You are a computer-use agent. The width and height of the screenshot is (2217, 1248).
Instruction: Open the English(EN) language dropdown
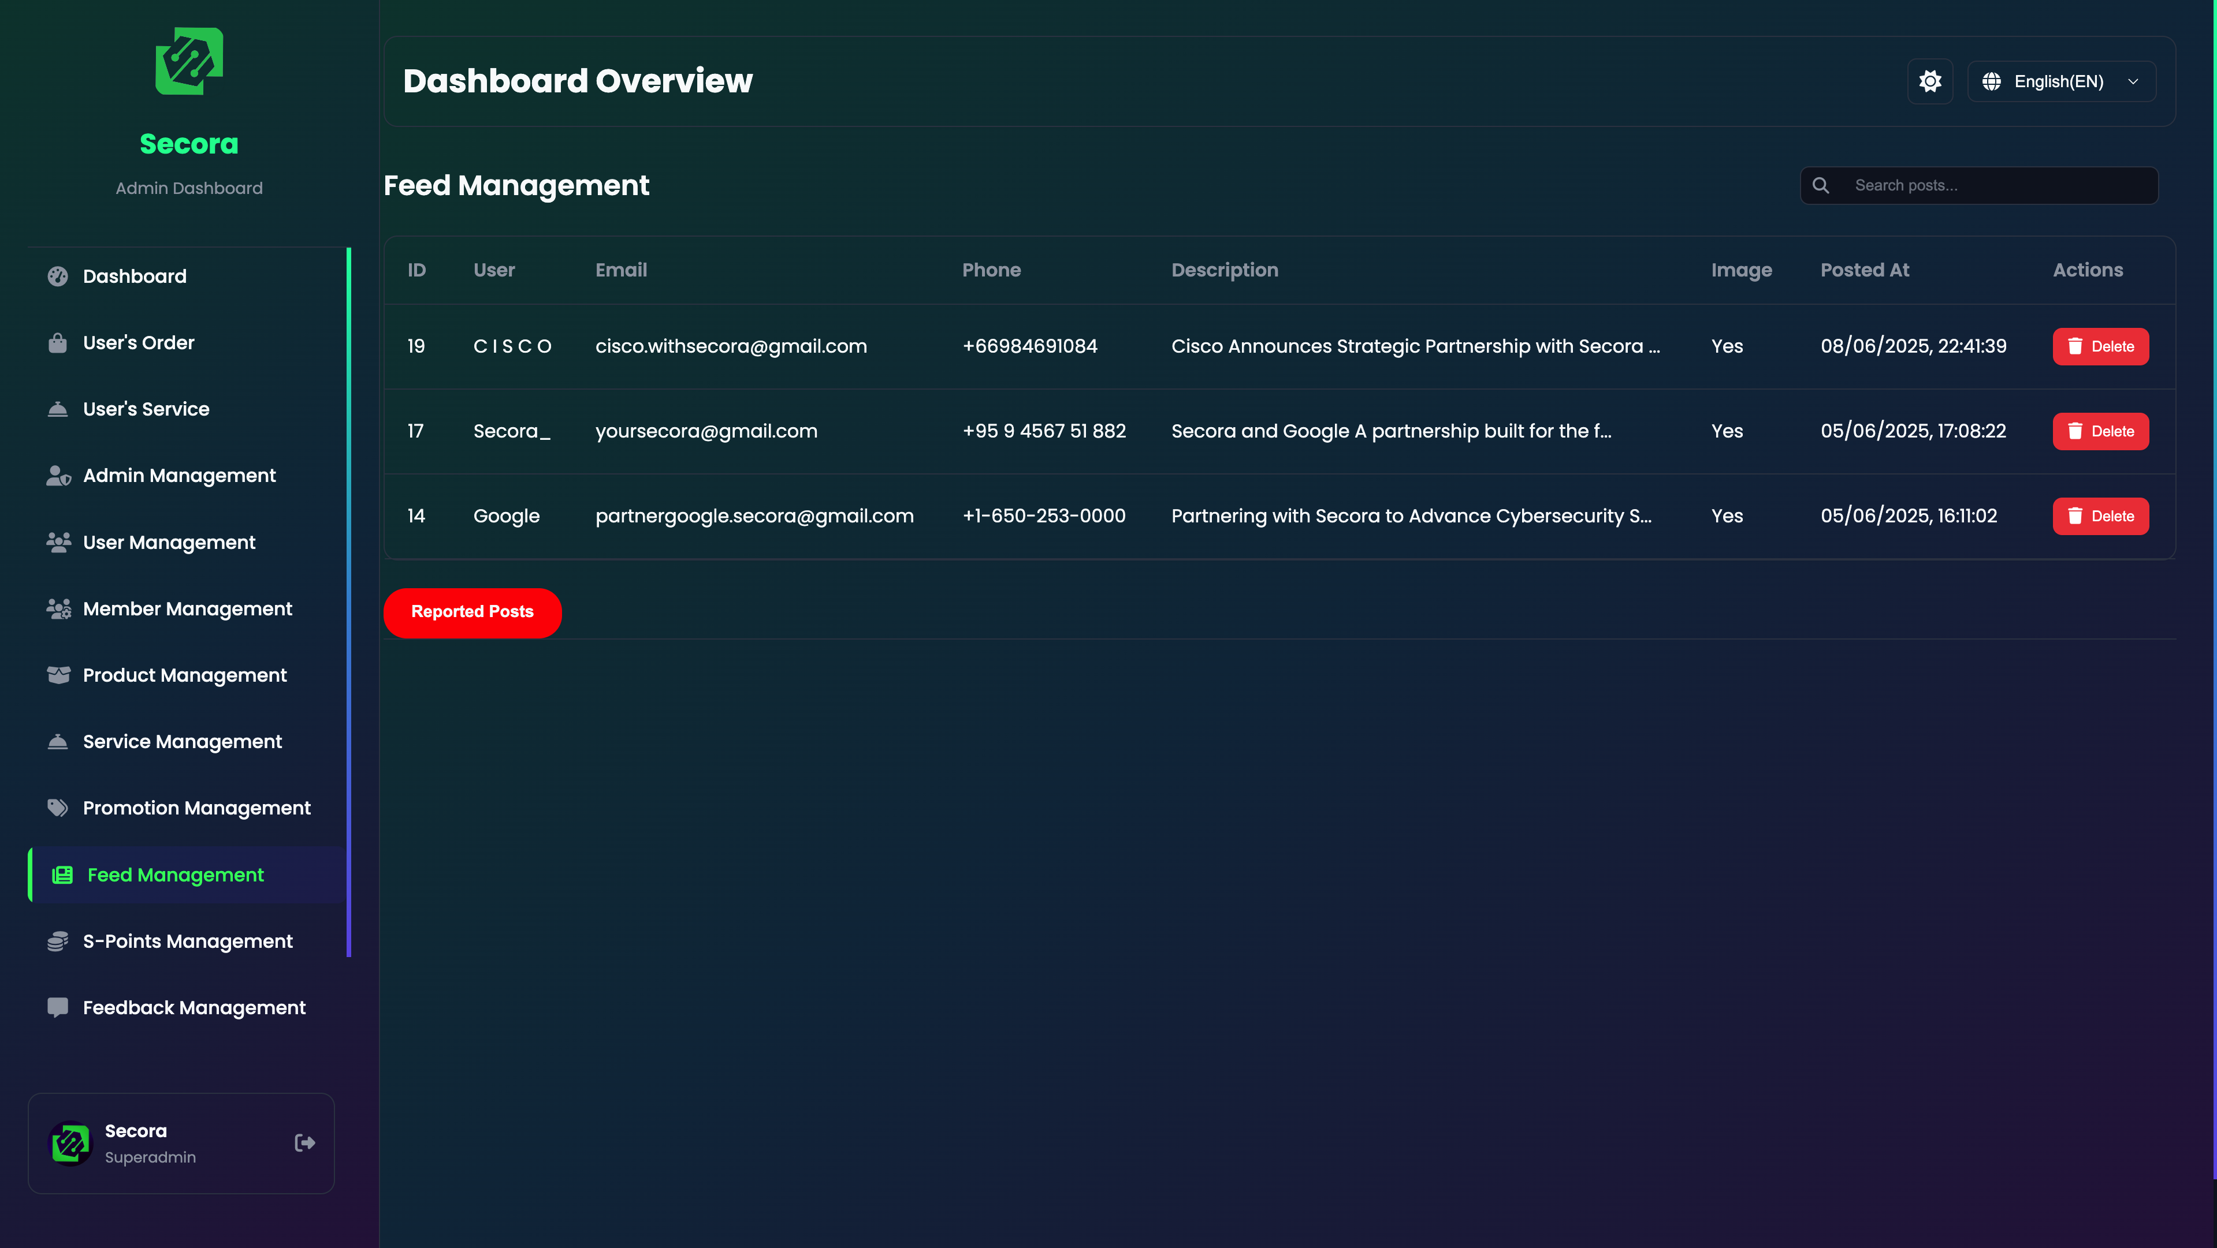(2061, 82)
